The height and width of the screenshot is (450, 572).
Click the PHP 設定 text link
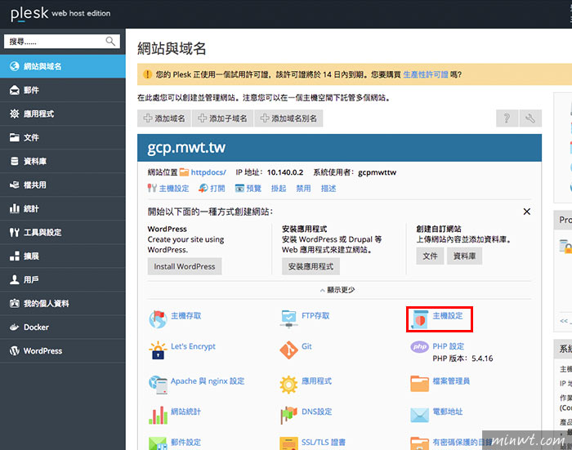pyautogui.click(x=449, y=346)
